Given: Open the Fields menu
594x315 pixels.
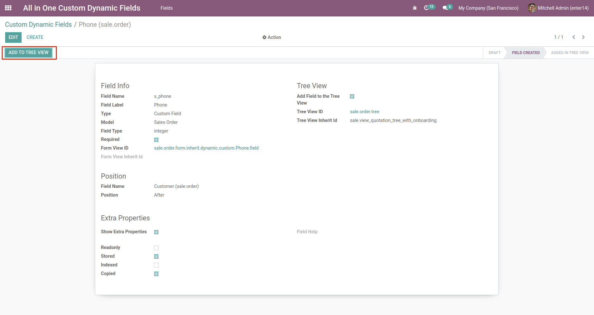Looking at the screenshot, I should [166, 8].
